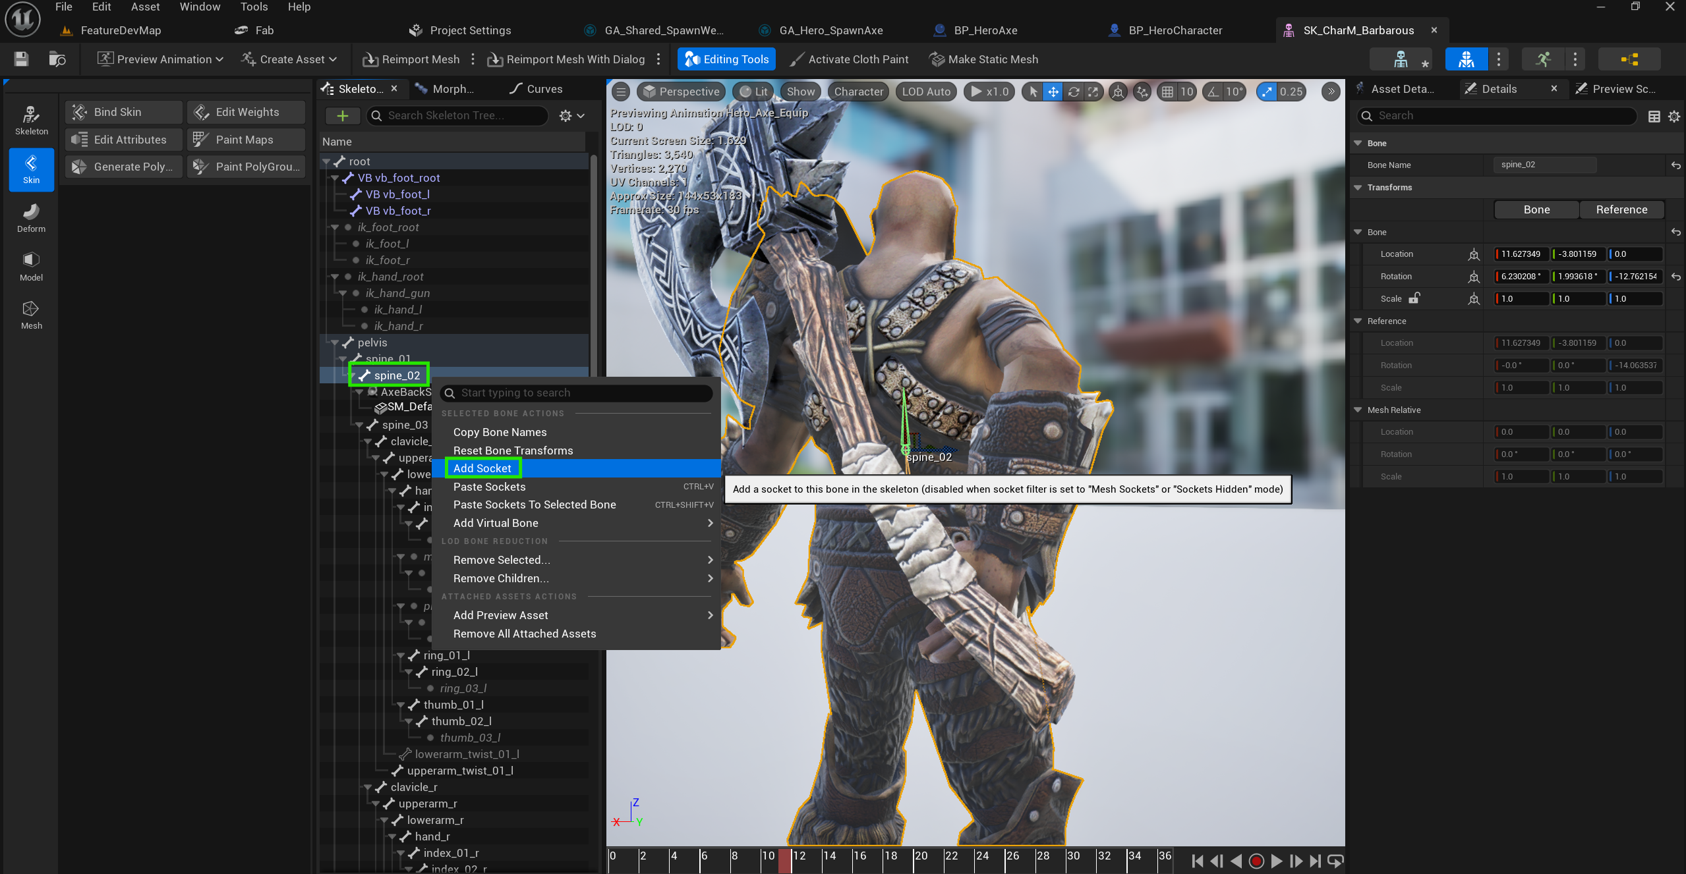Click the record animation button
Image resolution: width=1686 pixels, height=874 pixels.
pyautogui.click(x=1256, y=861)
